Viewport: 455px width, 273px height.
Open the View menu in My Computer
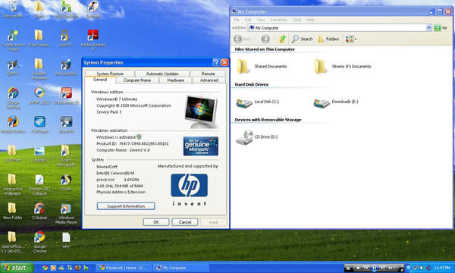click(x=261, y=20)
